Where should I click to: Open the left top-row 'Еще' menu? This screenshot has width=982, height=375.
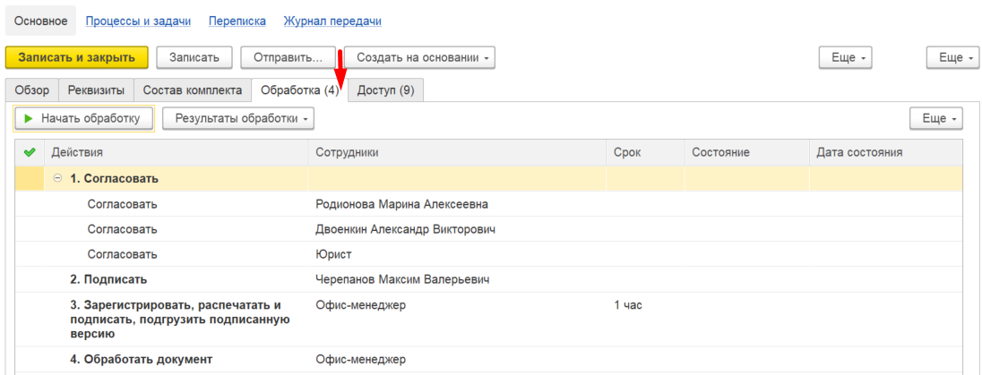(x=846, y=57)
